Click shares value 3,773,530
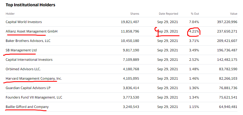243x115 pixels. [131, 97]
